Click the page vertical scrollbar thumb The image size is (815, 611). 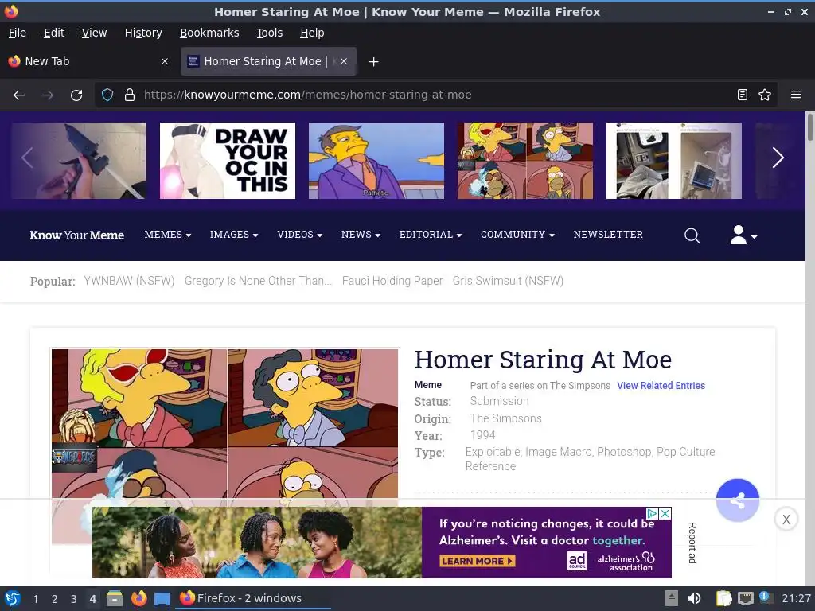point(809,126)
